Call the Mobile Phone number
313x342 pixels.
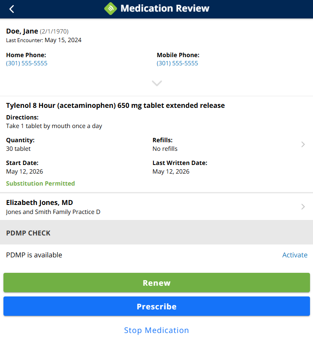(x=177, y=63)
